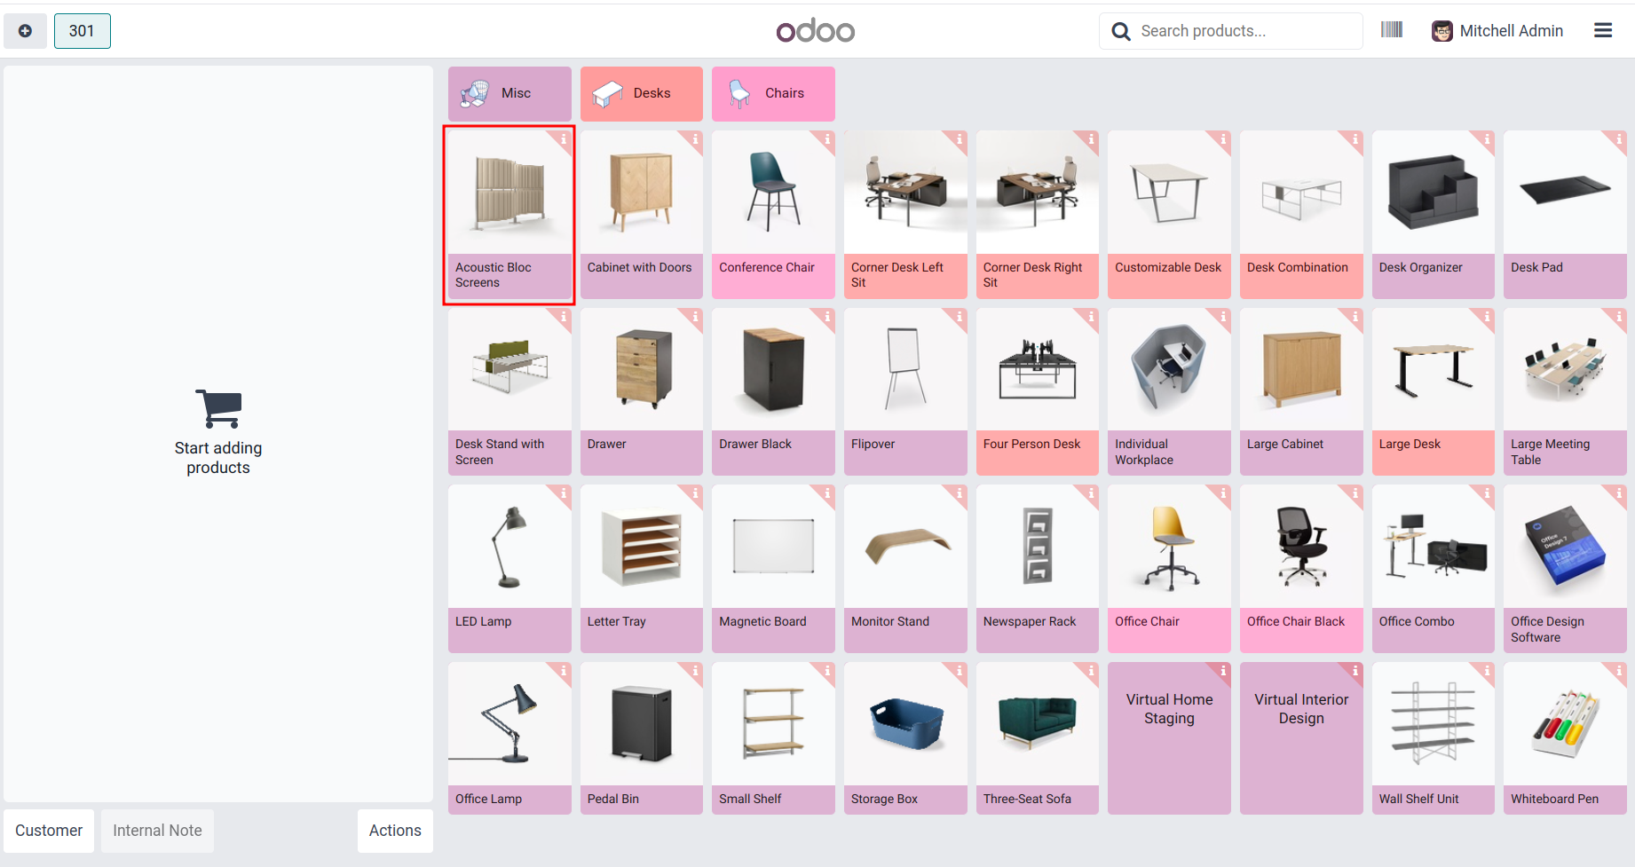Select the Desks category tab
The width and height of the screenshot is (1635, 867).
tap(642, 93)
